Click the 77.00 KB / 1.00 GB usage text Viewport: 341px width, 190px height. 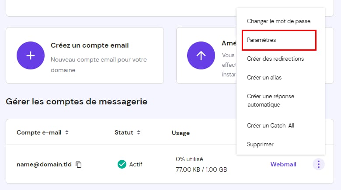click(x=201, y=169)
